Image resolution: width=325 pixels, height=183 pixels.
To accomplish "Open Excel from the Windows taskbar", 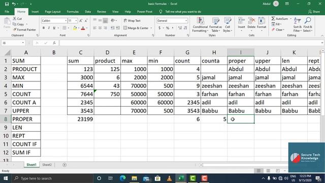I will [181, 178].
